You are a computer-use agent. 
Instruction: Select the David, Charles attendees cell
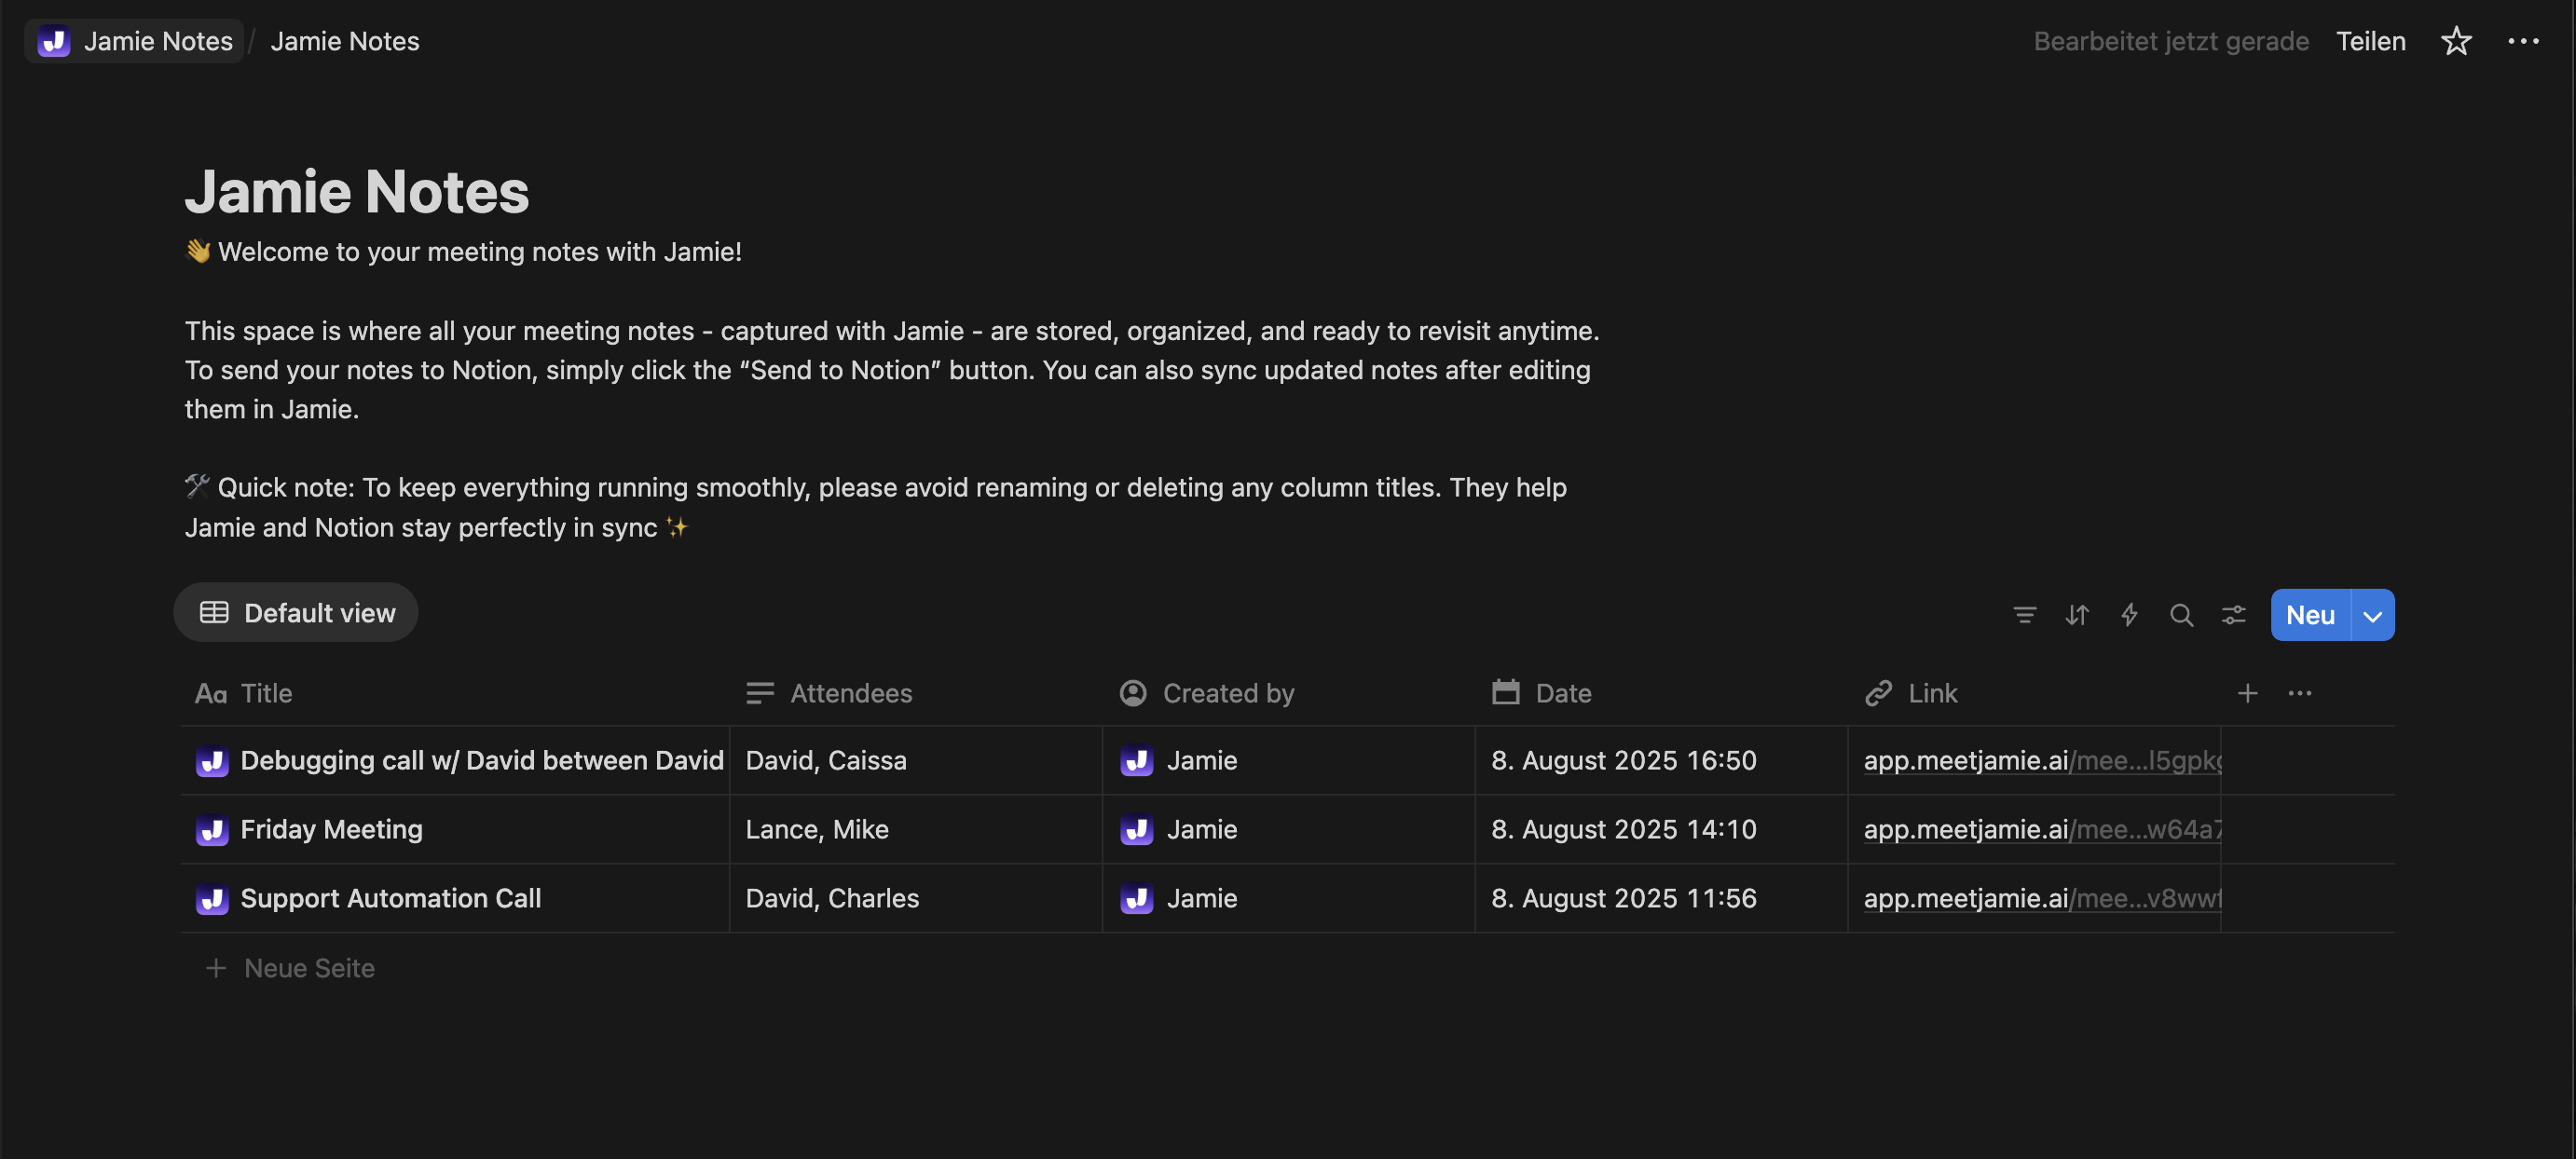(915, 898)
